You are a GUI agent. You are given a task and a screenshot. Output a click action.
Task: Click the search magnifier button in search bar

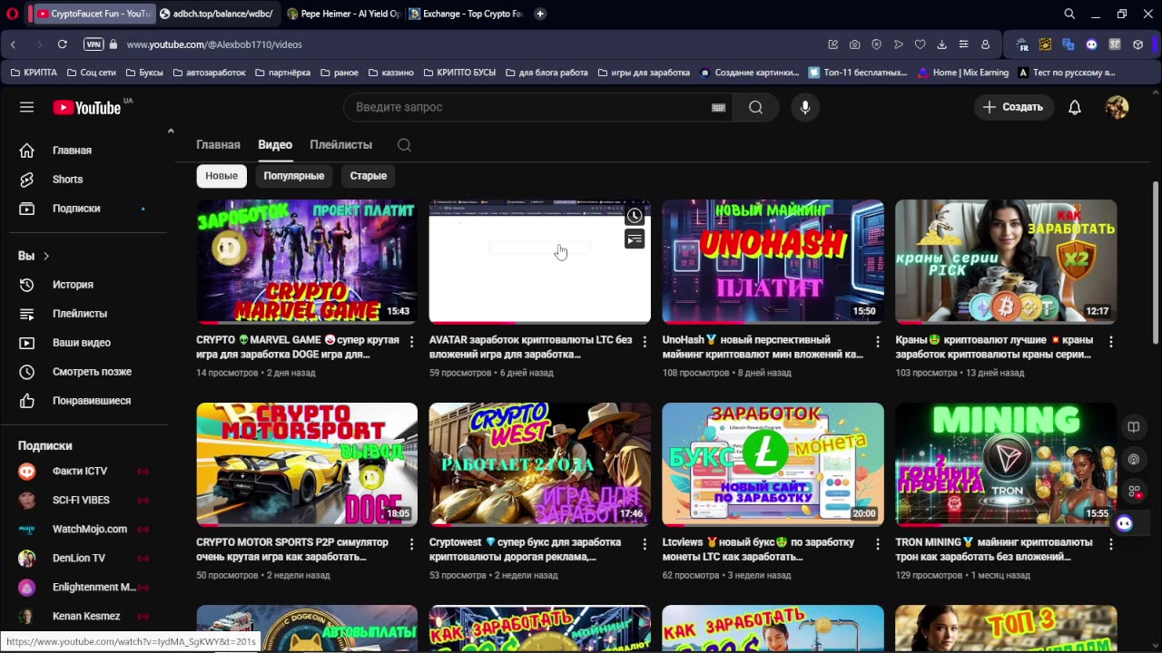point(755,107)
